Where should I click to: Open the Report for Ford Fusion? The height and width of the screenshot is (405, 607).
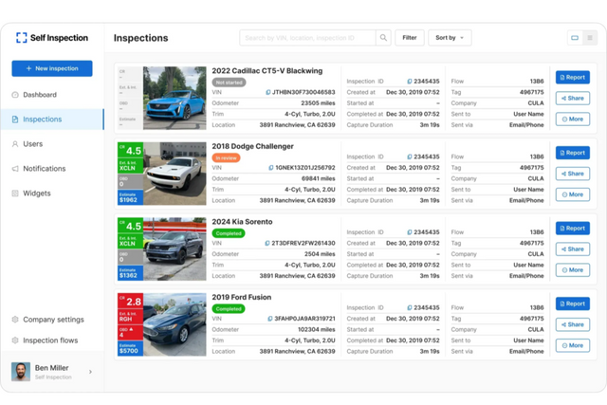click(x=572, y=304)
